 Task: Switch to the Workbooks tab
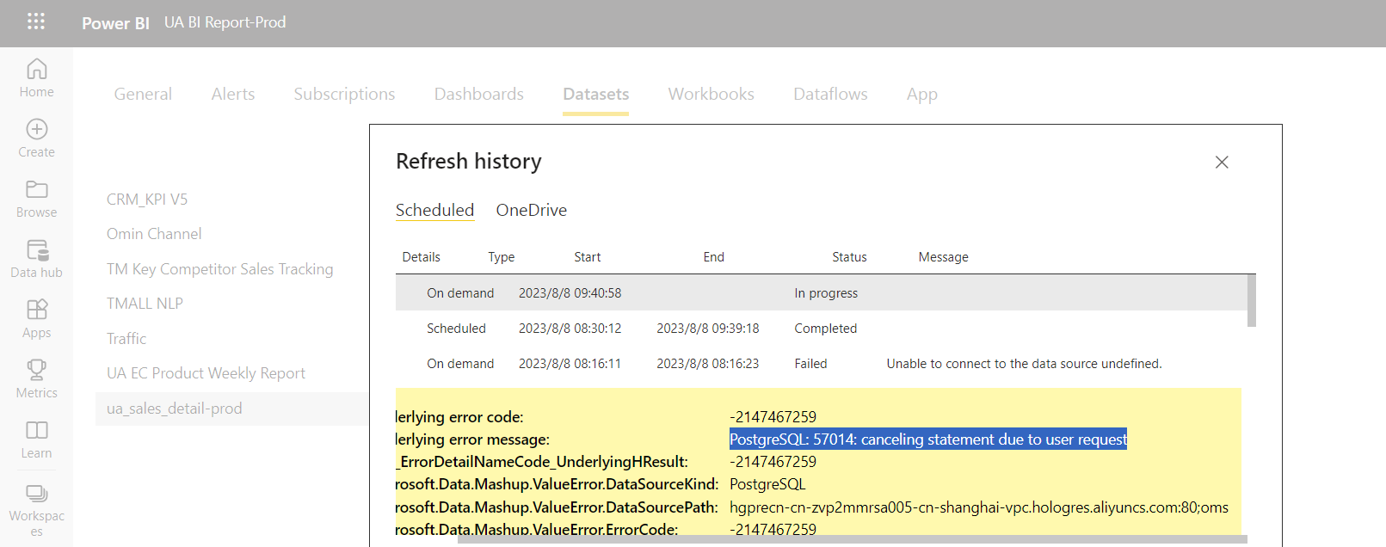click(711, 94)
